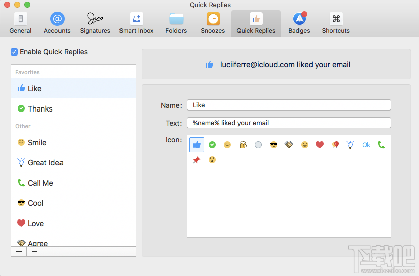
Task: Choose the thumbs-up icon in icon picker
Action: (x=197, y=145)
